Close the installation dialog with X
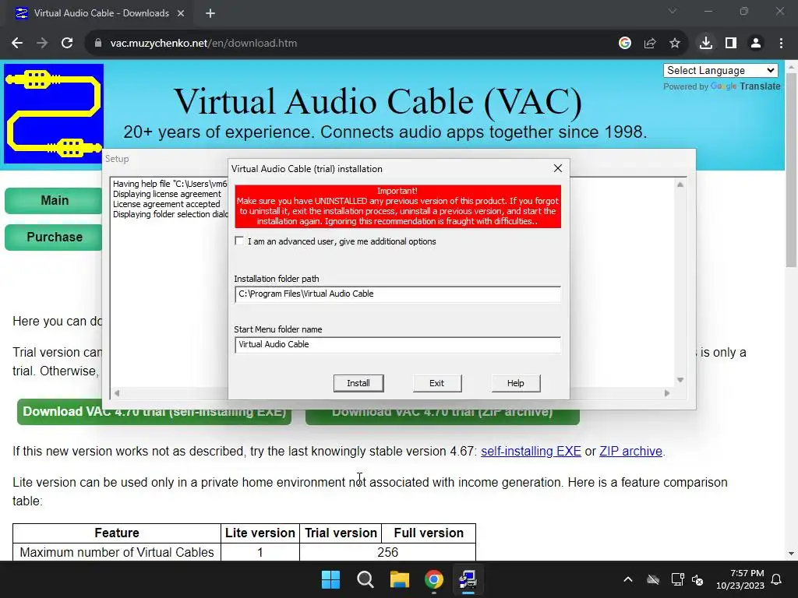Viewport: 798px width, 598px height. [558, 168]
